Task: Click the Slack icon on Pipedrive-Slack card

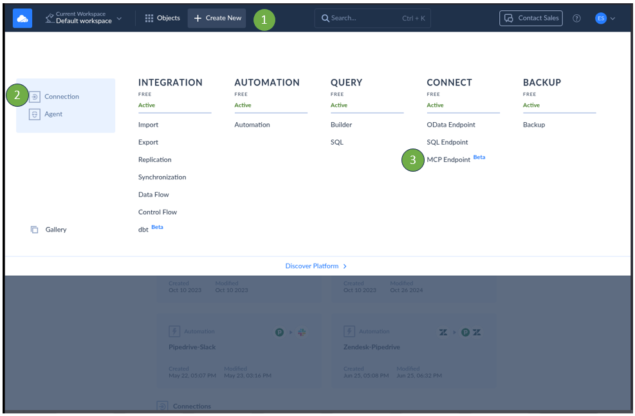Action: [302, 332]
